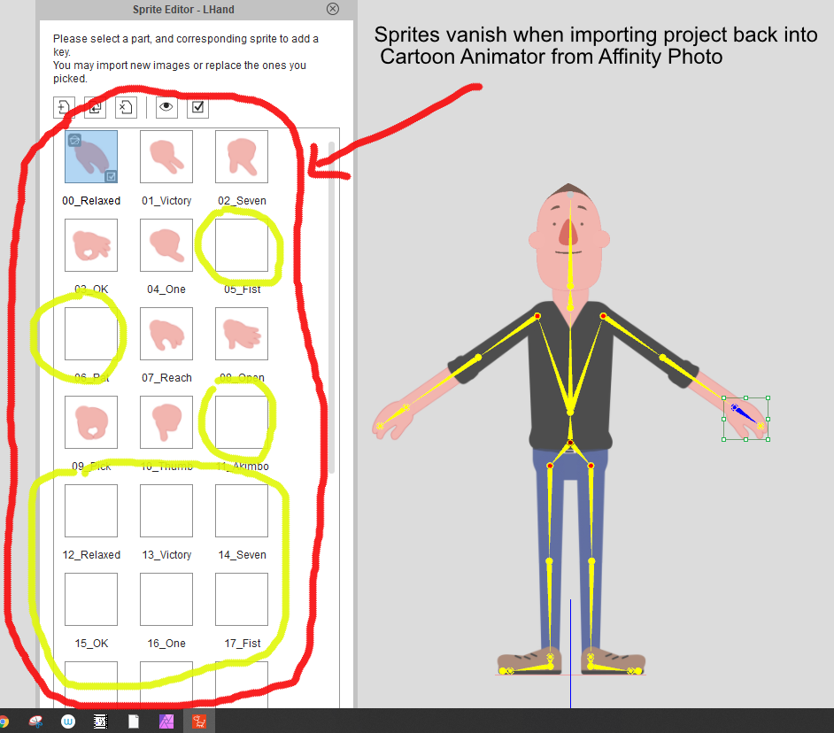Image resolution: width=834 pixels, height=733 pixels.
Task: Select the 07_Reach hand sprite
Action: [x=166, y=334]
